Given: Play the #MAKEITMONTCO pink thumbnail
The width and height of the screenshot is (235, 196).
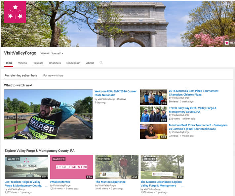Looking at the screenshot, I should tap(72, 167).
